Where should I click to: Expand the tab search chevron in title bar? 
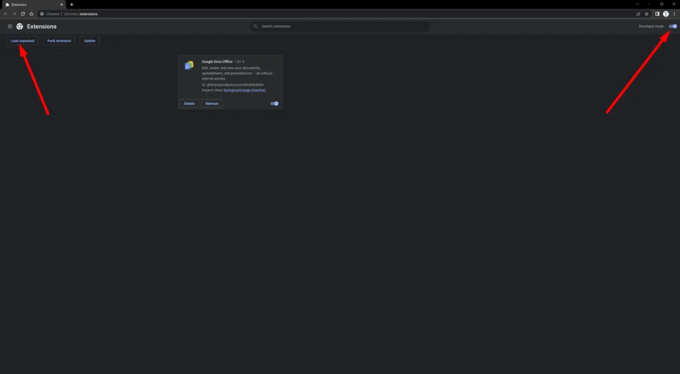pos(637,4)
